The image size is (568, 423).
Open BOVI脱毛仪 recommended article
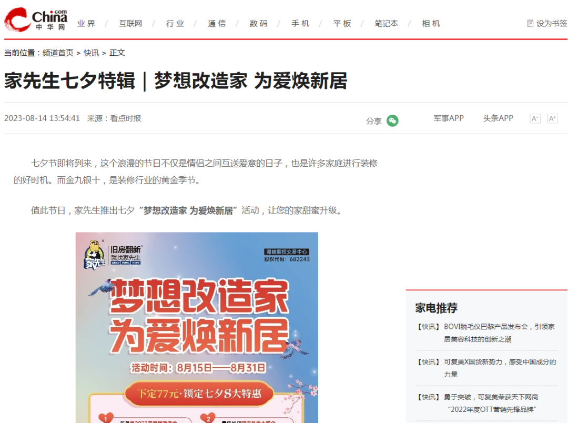click(499, 333)
